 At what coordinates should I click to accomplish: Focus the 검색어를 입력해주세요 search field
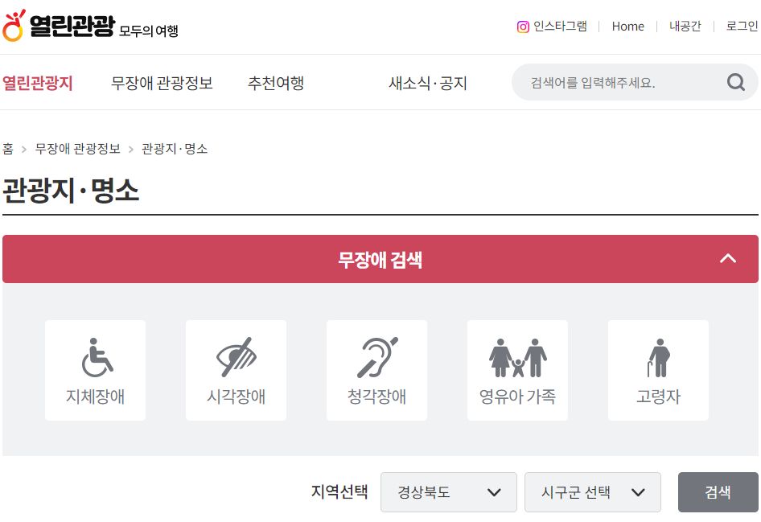click(621, 83)
